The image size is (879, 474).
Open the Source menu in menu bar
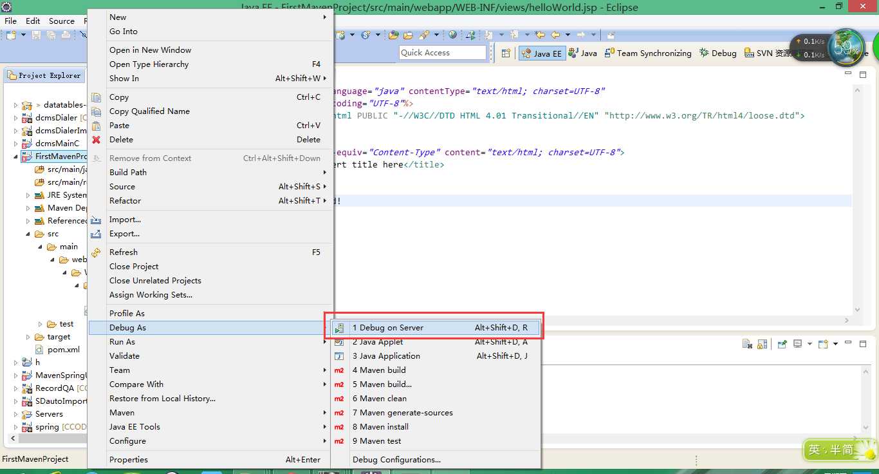[x=62, y=21]
